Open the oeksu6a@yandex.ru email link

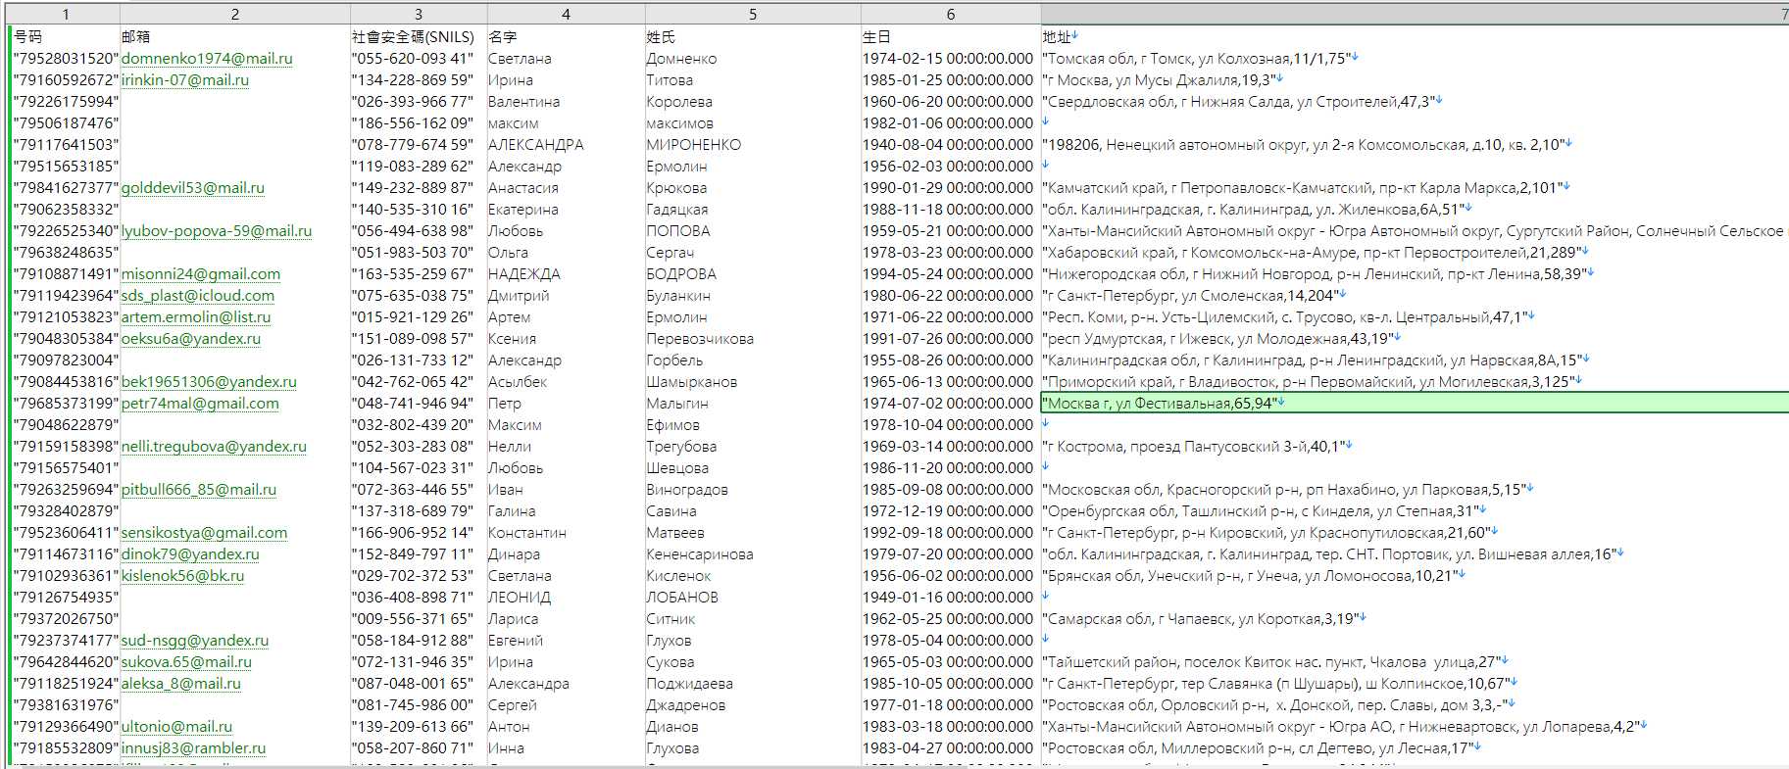[191, 339]
